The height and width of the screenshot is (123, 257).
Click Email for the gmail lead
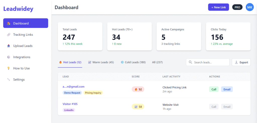[227, 89]
